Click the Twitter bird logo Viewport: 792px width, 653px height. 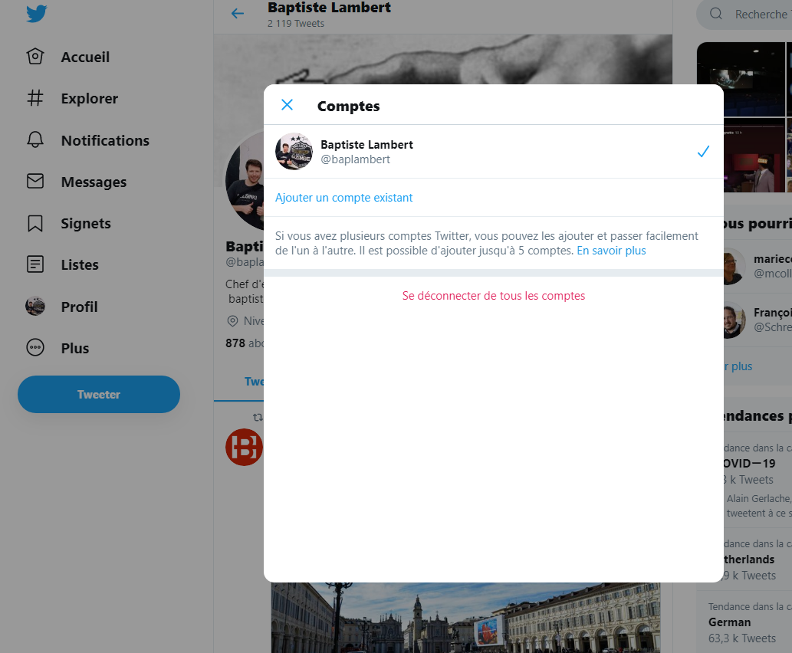[x=36, y=14]
